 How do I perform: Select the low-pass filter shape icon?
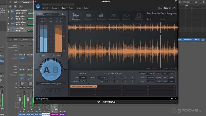click(x=159, y=74)
